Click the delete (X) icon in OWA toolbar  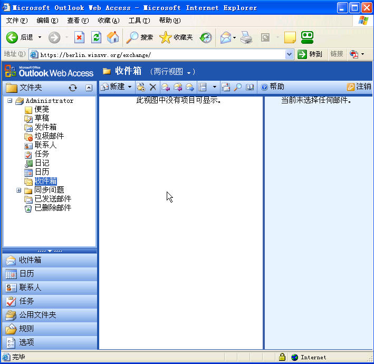pos(153,87)
